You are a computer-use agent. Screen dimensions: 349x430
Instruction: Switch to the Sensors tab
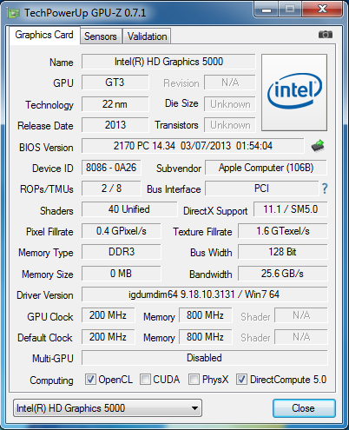point(101,36)
